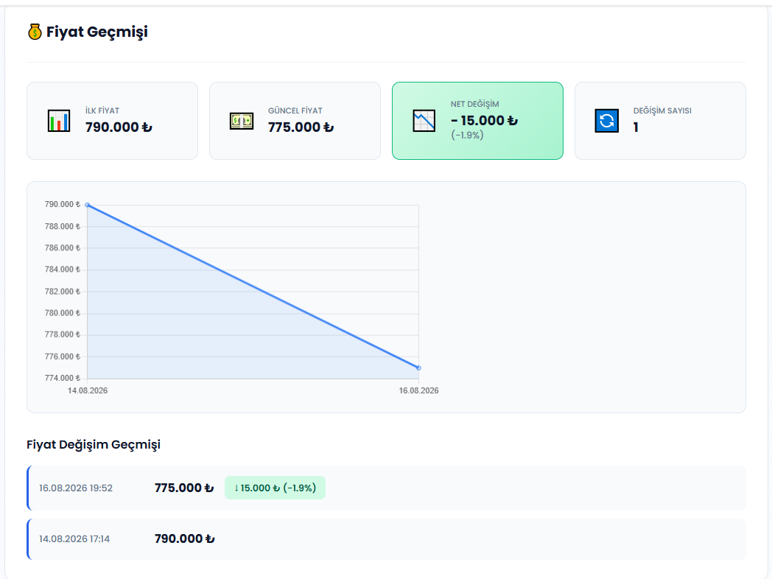Image resolution: width=772 pixels, height=579 pixels.
Task: Open the İlk Fiyat 790.000 card
Action: pyautogui.click(x=112, y=121)
